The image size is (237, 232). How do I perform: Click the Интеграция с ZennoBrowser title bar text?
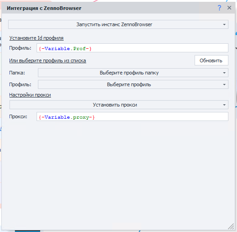(x=44, y=8)
